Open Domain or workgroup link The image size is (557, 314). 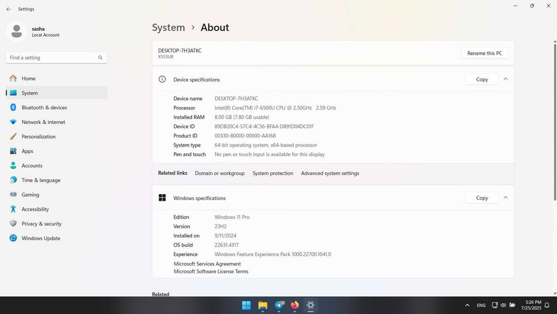point(219,173)
